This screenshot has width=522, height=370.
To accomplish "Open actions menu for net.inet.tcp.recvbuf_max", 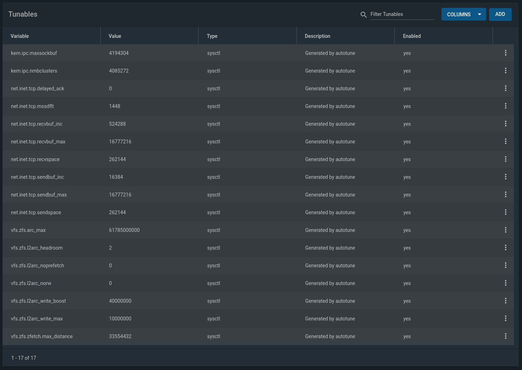I will point(505,142).
